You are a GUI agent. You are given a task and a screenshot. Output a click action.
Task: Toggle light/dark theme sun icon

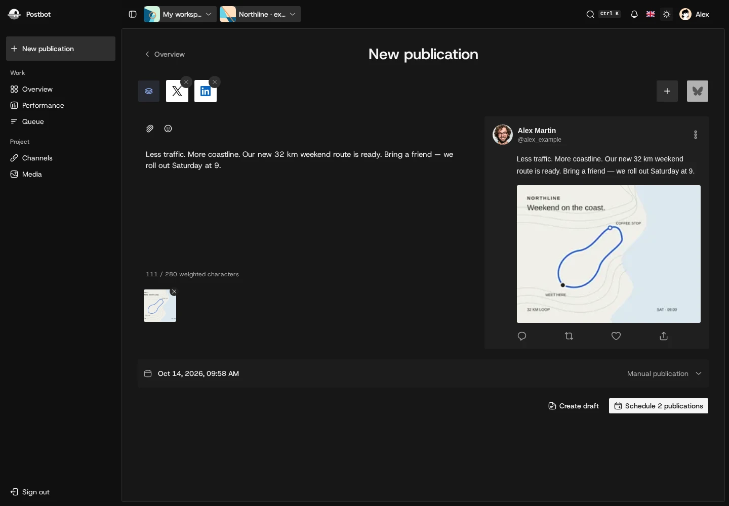(x=667, y=14)
